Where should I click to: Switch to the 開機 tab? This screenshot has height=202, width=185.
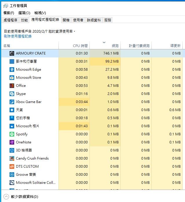click(x=66, y=20)
